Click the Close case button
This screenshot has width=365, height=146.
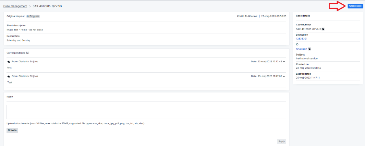(x=355, y=6)
